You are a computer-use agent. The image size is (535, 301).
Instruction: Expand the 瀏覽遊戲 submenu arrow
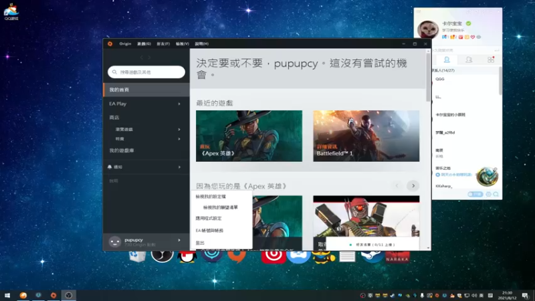pos(179,129)
